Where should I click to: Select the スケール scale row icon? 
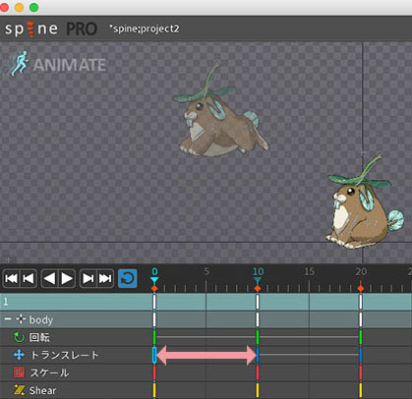pyautogui.click(x=19, y=372)
